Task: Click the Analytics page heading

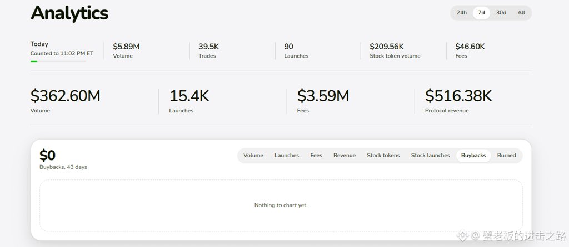Action: 69,13
